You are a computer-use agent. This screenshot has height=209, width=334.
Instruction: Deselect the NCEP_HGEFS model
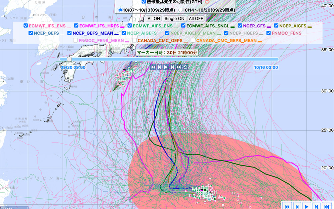point(226,33)
